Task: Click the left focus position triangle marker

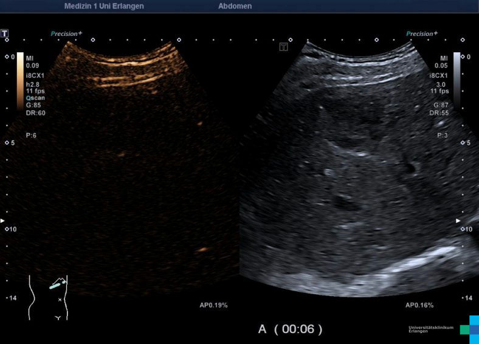Action: [2, 220]
